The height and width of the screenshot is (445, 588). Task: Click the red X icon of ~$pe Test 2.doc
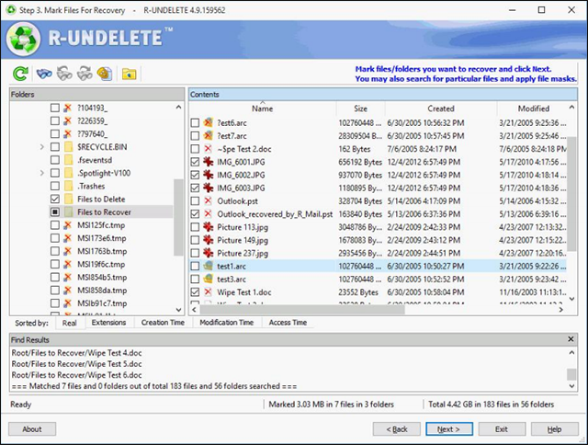pos(209,149)
